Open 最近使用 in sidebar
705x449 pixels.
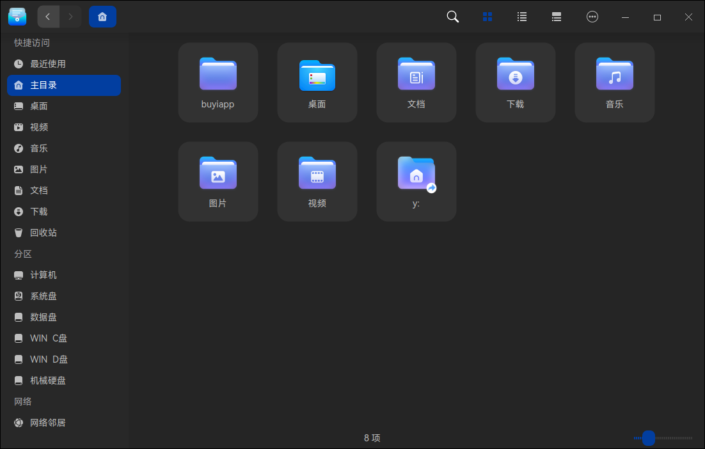click(64, 64)
